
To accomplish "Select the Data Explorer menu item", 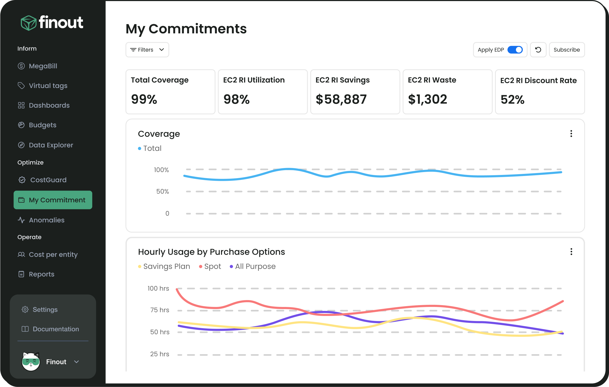I will pos(51,145).
